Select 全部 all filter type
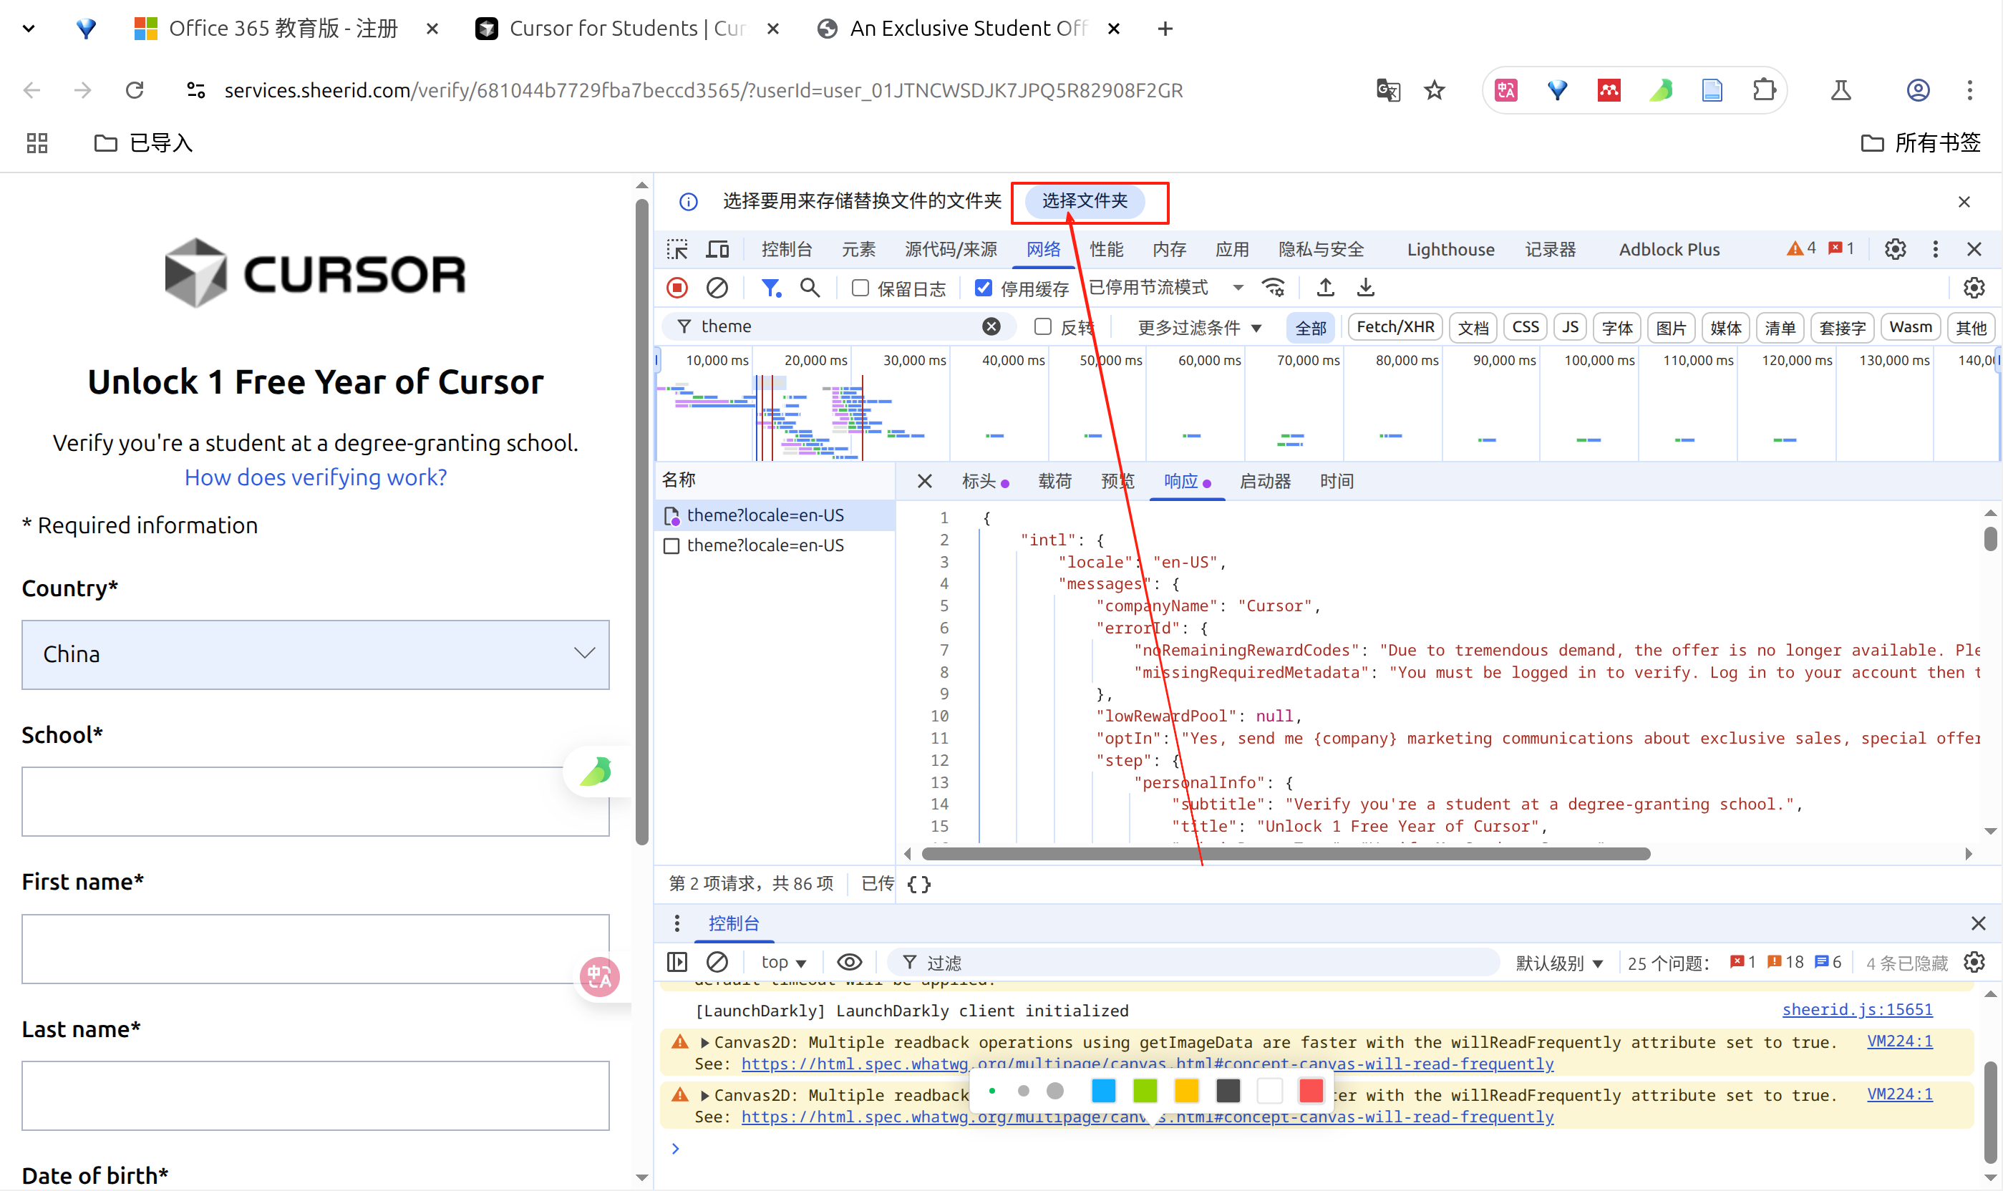This screenshot has width=2003, height=1191. 1311,327
